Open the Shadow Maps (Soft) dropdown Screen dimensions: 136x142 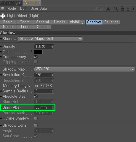tap(50, 39)
